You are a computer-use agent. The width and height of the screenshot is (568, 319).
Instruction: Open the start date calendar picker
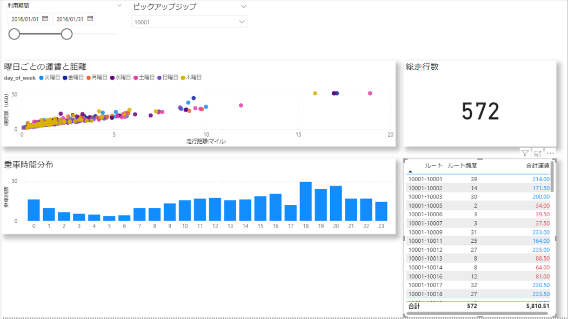click(x=45, y=19)
